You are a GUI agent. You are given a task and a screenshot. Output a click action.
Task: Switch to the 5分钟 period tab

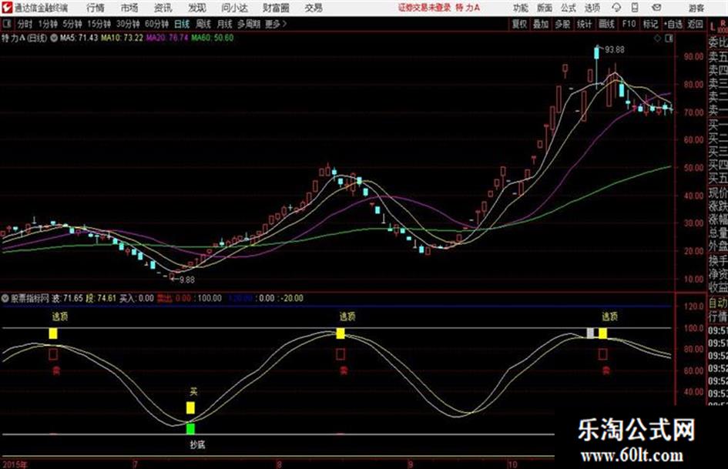tap(72, 24)
